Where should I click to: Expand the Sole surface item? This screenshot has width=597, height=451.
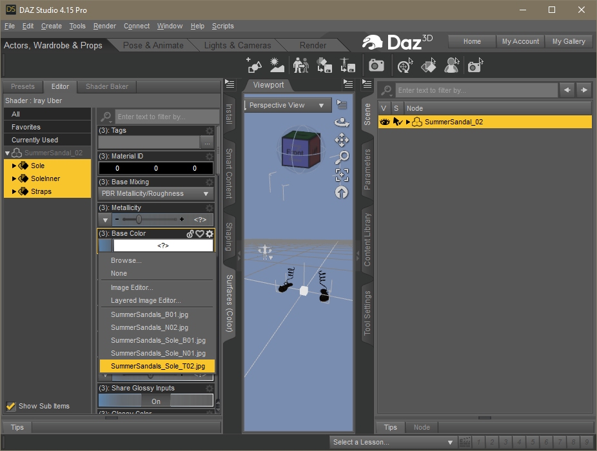pos(14,166)
